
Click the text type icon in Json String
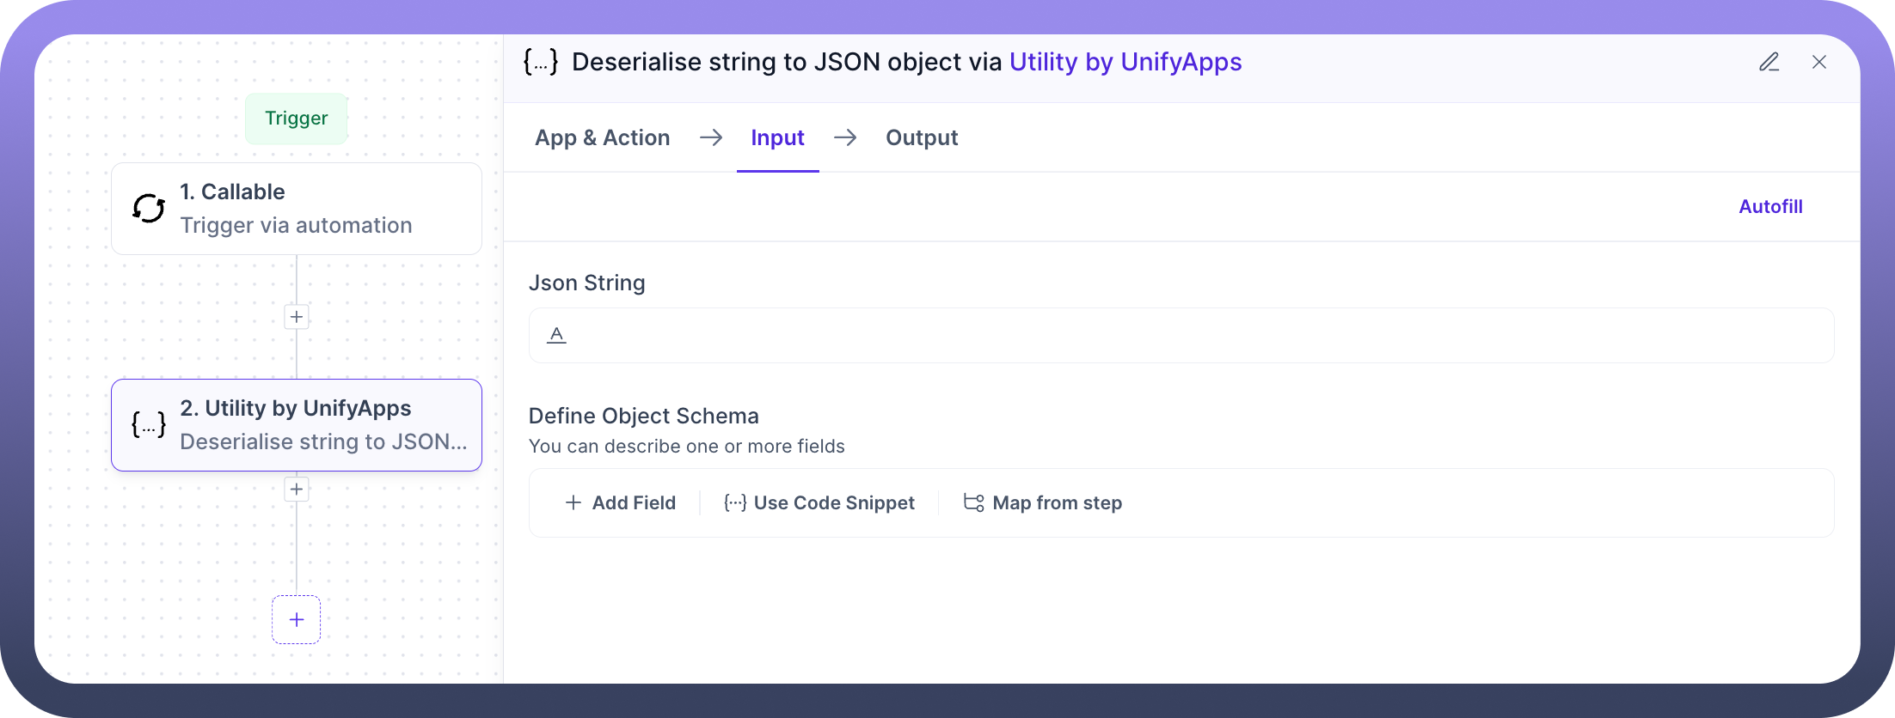click(x=556, y=335)
